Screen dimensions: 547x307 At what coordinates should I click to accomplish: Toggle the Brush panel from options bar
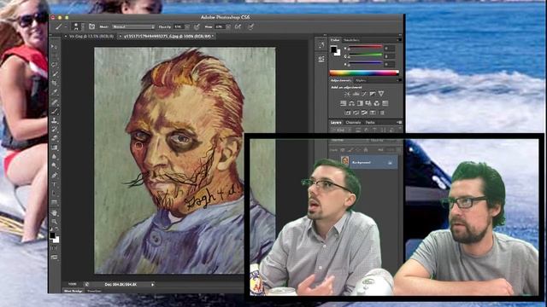[91, 26]
